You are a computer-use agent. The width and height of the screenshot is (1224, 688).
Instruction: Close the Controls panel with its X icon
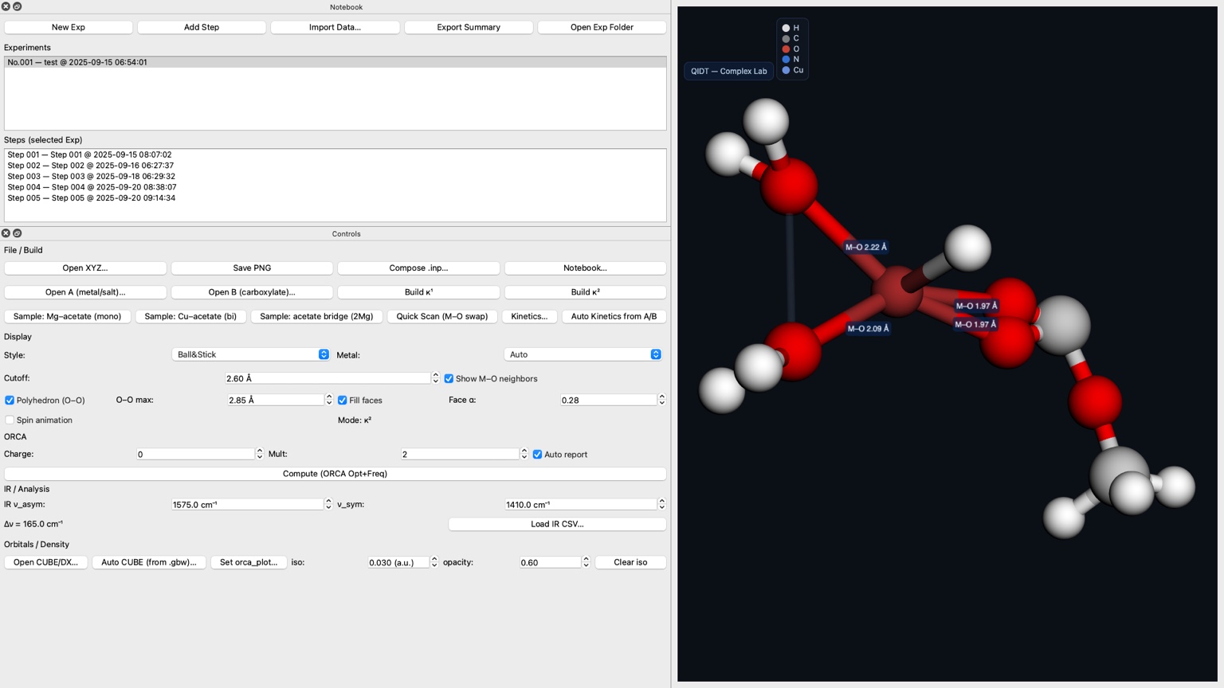click(x=6, y=233)
